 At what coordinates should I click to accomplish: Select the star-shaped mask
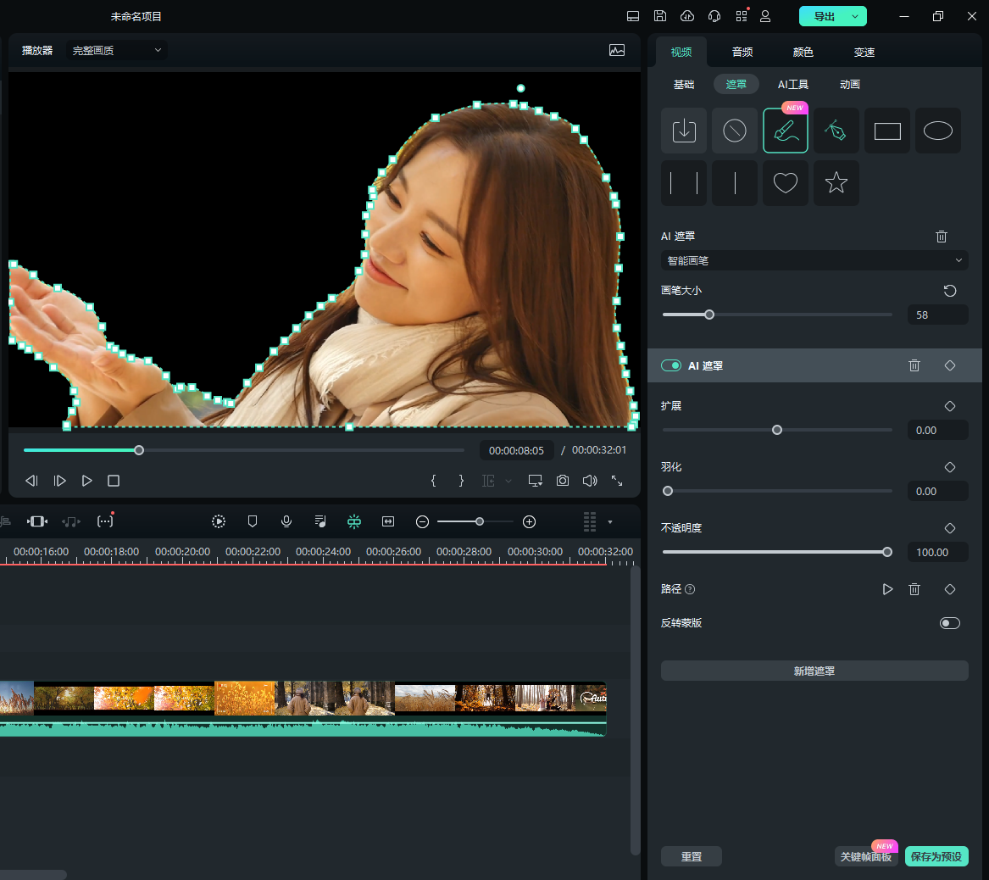click(x=836, y=182)
